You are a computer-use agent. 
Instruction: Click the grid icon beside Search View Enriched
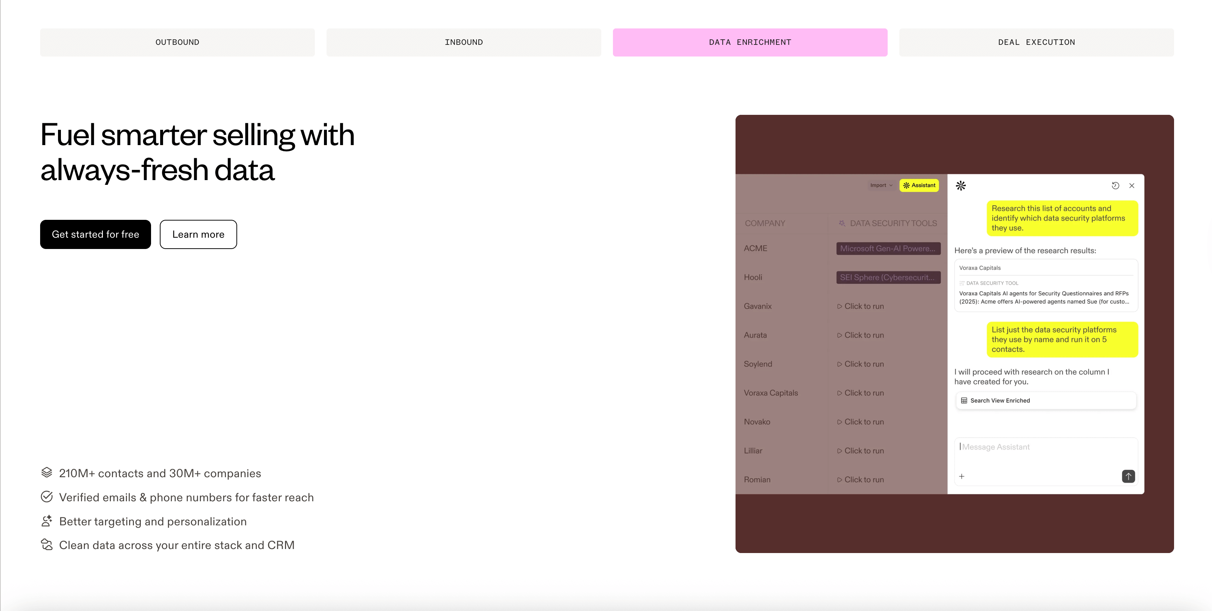tap(964, 400)
